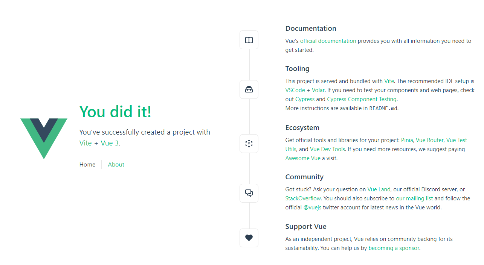Go to the Home nav item
Screen dimensions: 484x265
coord(87,165)
